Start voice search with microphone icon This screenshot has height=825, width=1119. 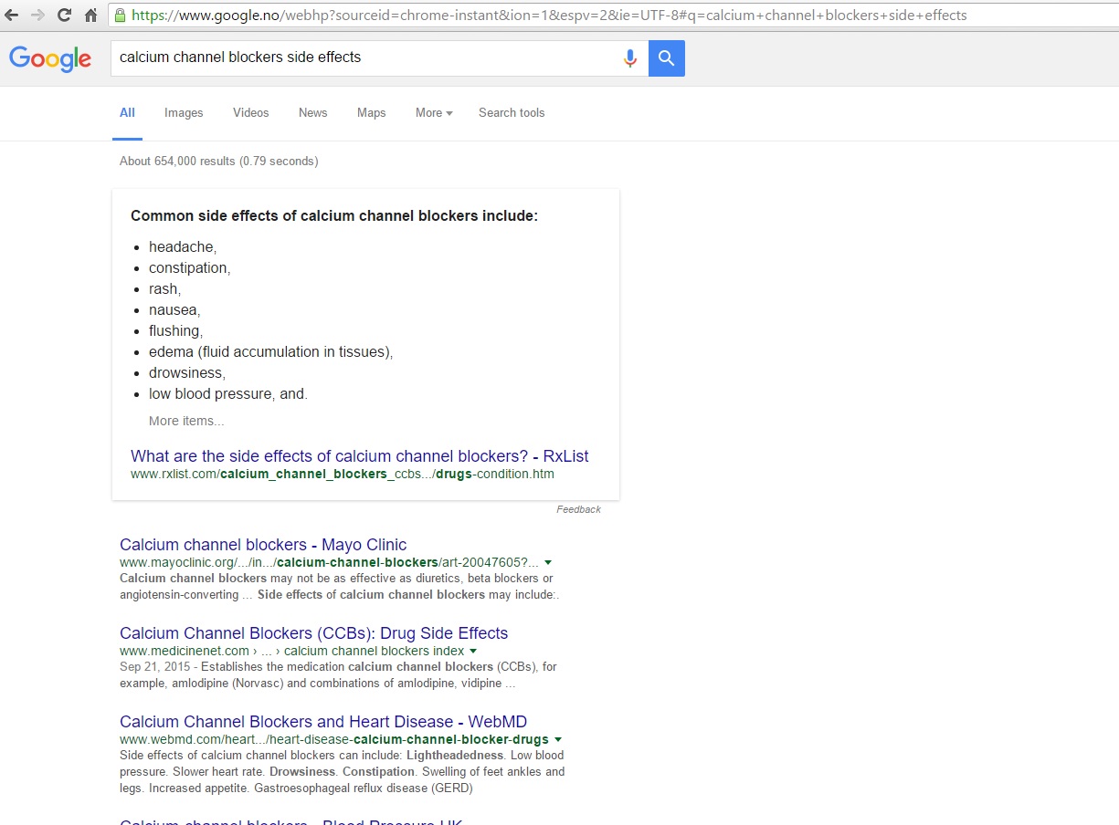point(629,58)
